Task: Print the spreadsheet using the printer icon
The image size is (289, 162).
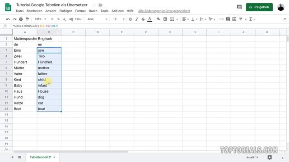Action: (x=21, y=19)
